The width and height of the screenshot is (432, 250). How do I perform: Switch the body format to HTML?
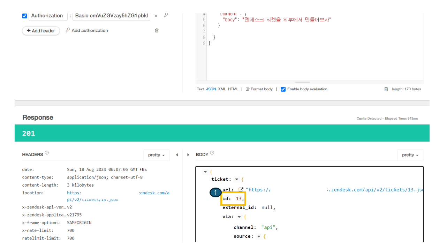click(x=233, y=89)
